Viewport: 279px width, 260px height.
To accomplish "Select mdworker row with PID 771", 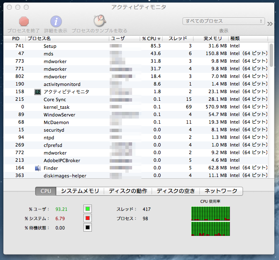I will [x=135, y=69].
